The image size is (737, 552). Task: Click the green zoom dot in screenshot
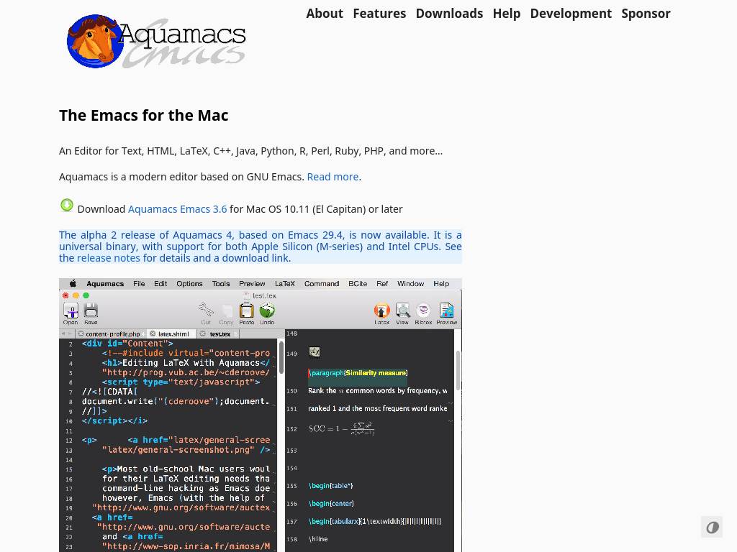[x=86, y=295]
